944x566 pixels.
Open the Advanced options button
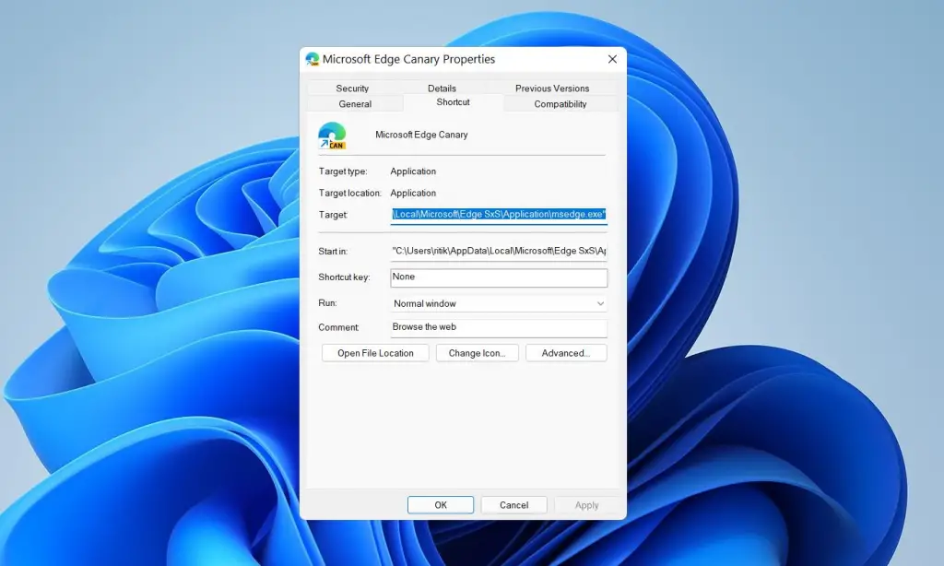(x=566, y=353)
